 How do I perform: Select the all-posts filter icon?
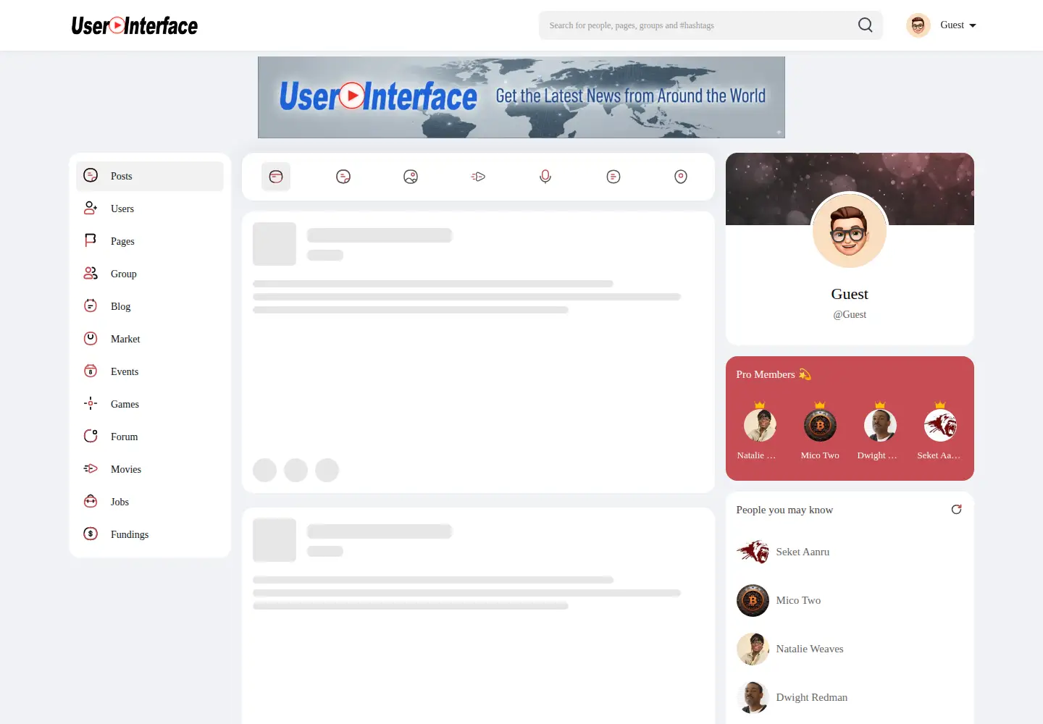(x=276, y=177)
